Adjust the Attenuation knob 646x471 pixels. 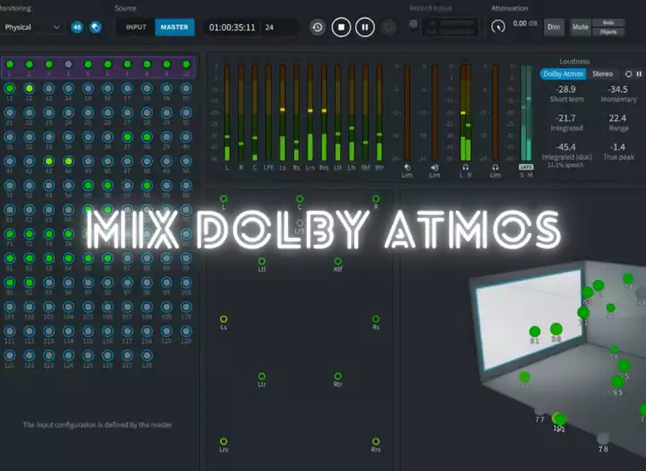click(498, 27)
